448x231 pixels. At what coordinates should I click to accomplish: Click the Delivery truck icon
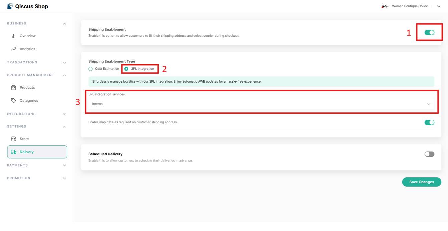(x=14, y=152)
